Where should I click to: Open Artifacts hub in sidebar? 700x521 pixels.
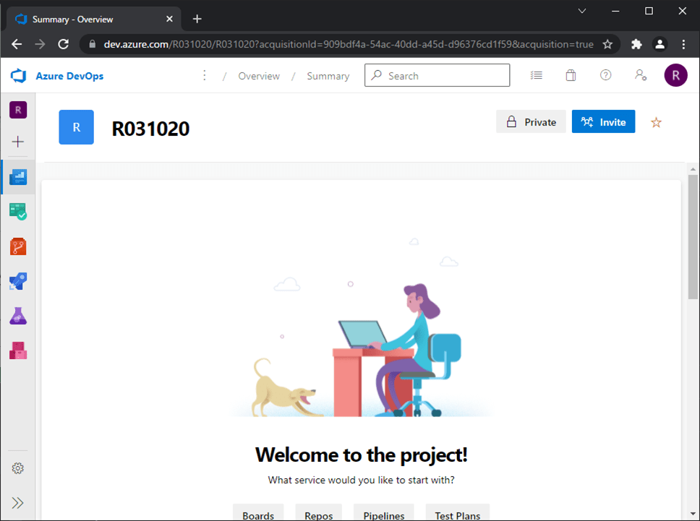coord(18,350)
